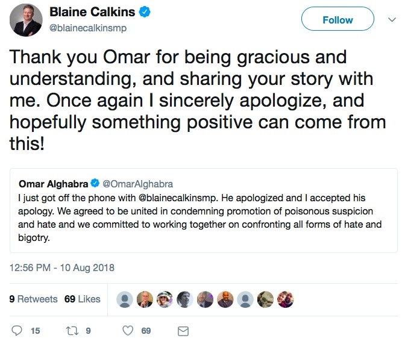Click the second liker avatar of man in suit
This screenshot has height=344, width=402.
tap(145, 299)
